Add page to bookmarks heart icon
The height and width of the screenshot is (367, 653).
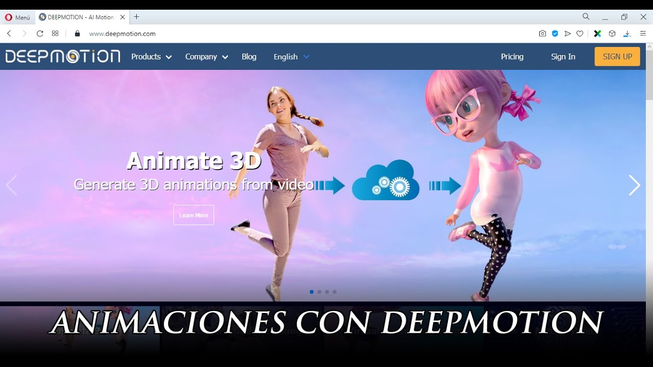[x=580, y=34]
